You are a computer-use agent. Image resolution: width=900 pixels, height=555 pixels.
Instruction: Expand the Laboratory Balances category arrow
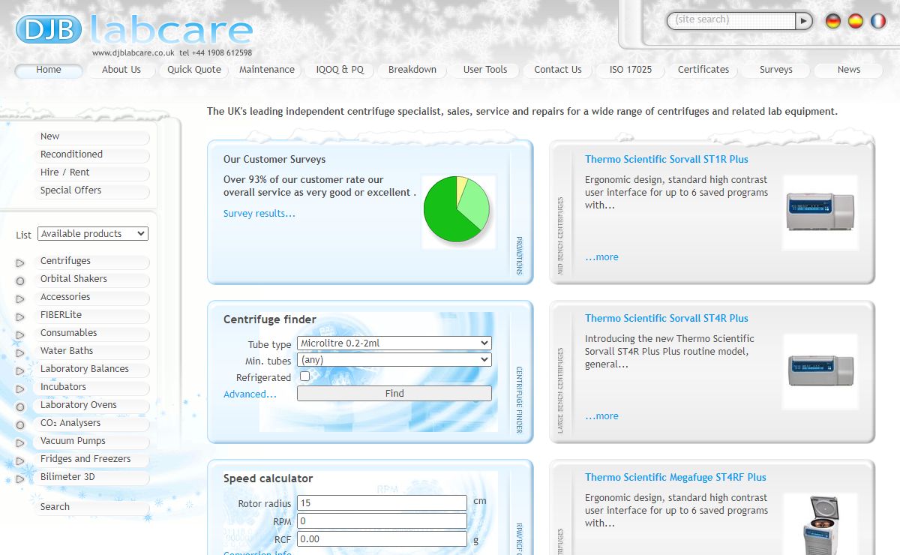(x=20, y=370)
